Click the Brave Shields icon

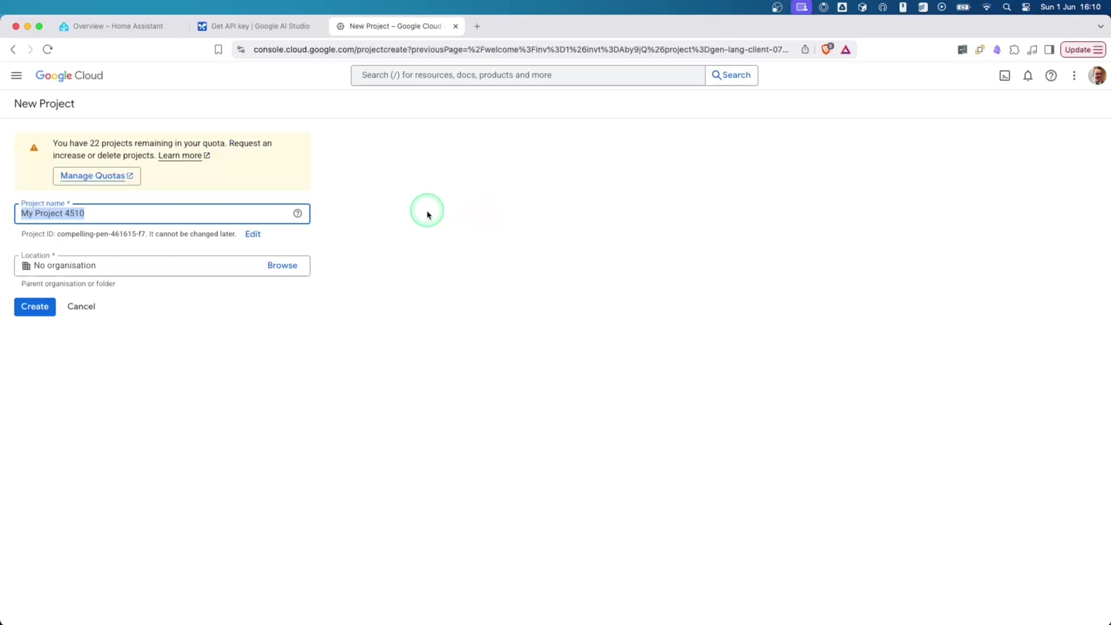pyautogui.click(x=827, y=50)
